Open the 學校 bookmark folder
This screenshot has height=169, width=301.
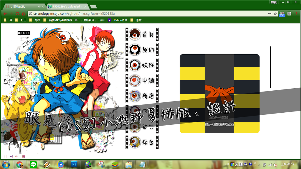pyautogui.click(x=35, y=20)
